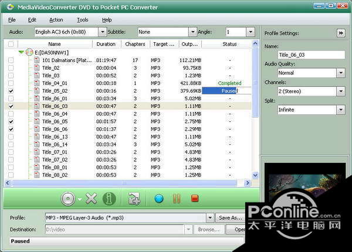Viewport: 352px width, 252px height.
Task: Click file icon of Title_02 row
Action: 37,68
